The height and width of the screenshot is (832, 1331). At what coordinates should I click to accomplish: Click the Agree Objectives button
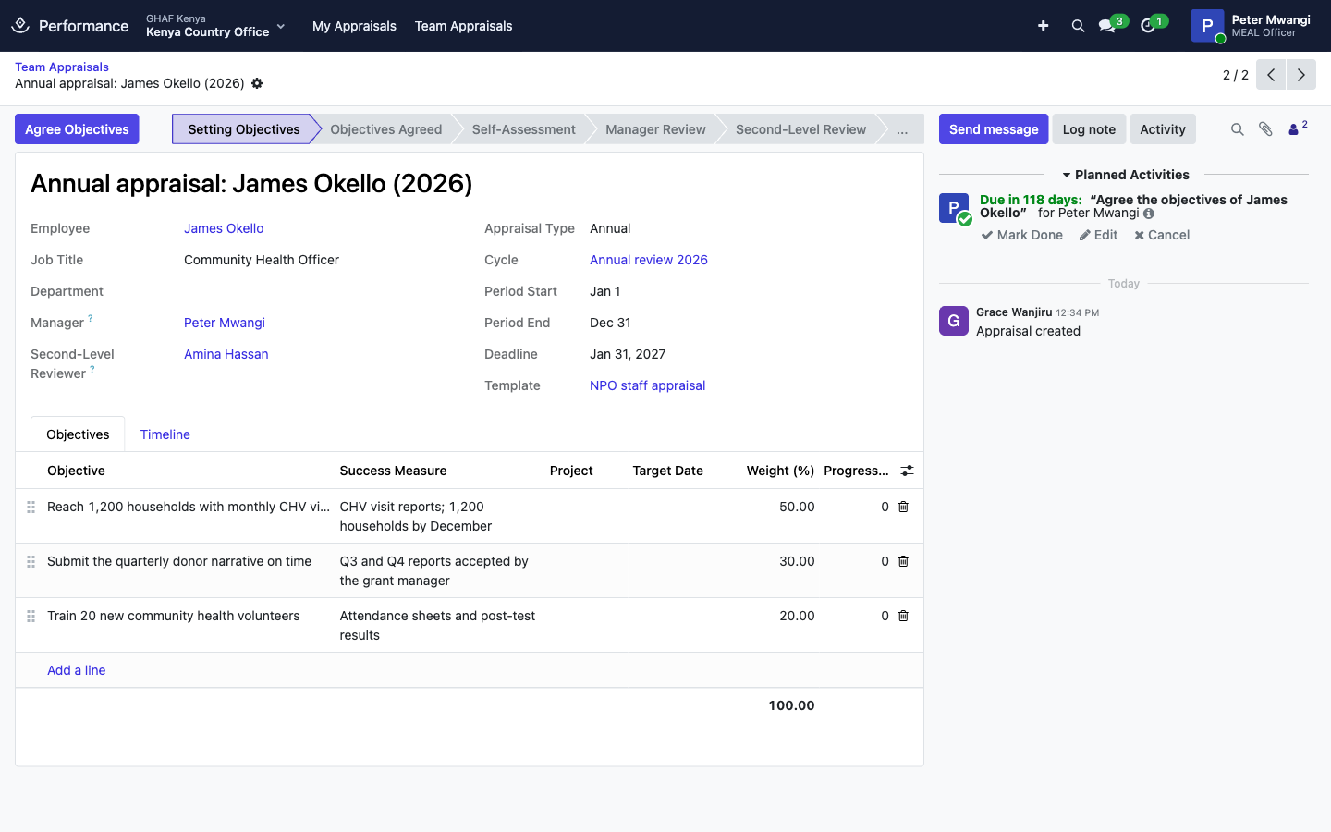click(77, 129)
